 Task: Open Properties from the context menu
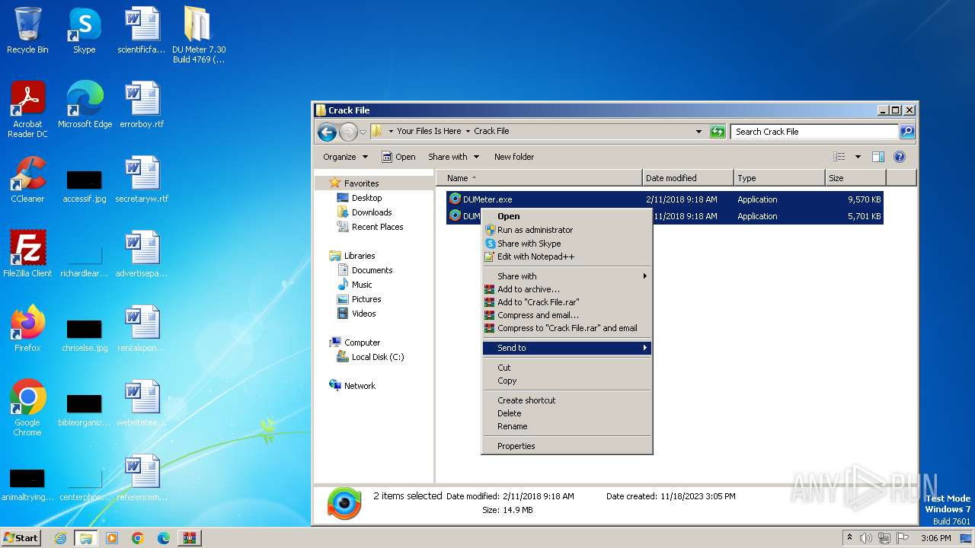pos(567,446)
